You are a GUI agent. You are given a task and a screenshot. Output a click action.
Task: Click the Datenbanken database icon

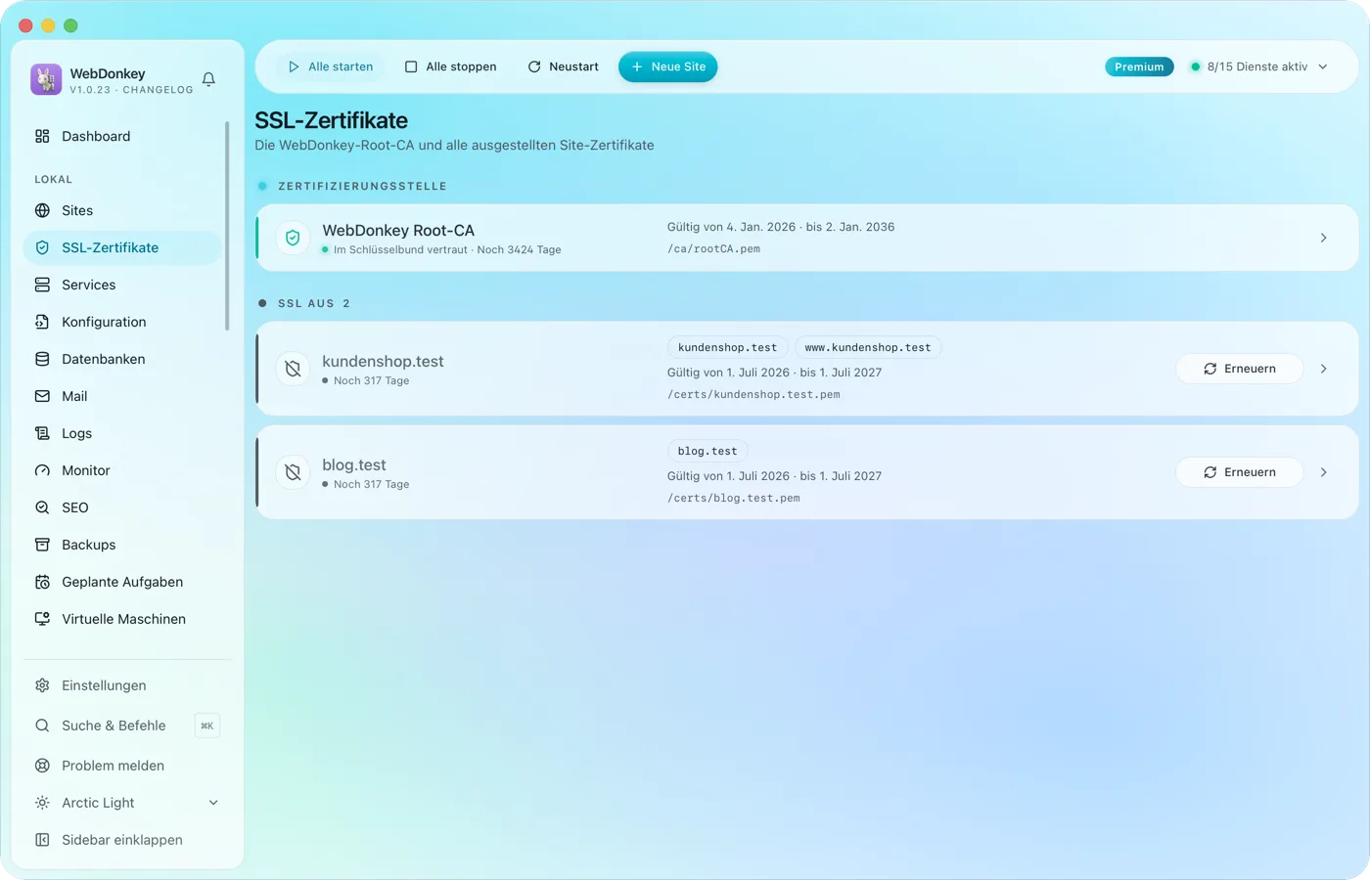point(42,359)
